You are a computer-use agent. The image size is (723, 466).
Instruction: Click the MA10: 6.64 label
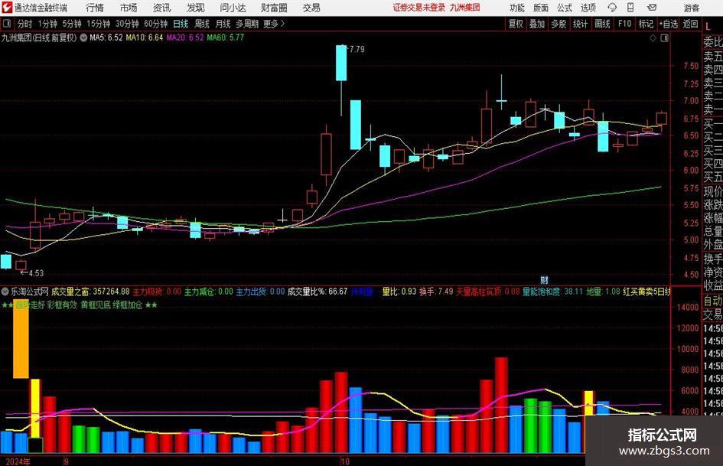(145, 37)
